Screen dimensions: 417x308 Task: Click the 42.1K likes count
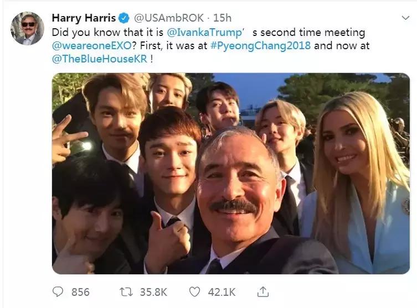221,291
